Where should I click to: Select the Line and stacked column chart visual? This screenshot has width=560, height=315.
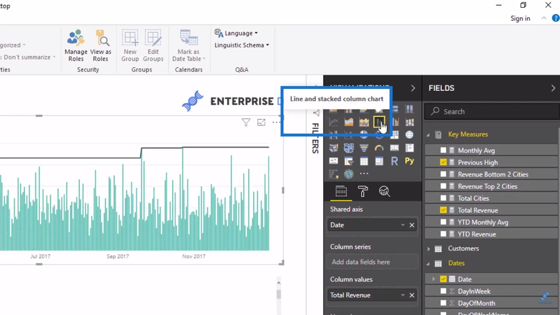pyautogui.click(x=379, y=122)
